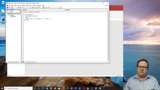The height and width of the screenshot is (90, 160).
Task: Open Microsoft Edge from taskbar
Action: point(43,88)
